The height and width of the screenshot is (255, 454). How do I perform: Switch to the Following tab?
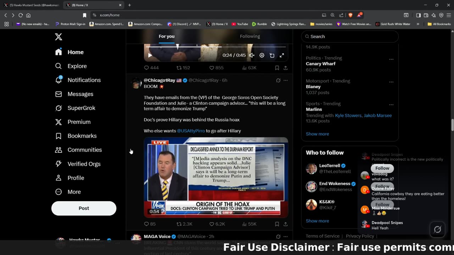pyautogui.click(x=250, y=36)
